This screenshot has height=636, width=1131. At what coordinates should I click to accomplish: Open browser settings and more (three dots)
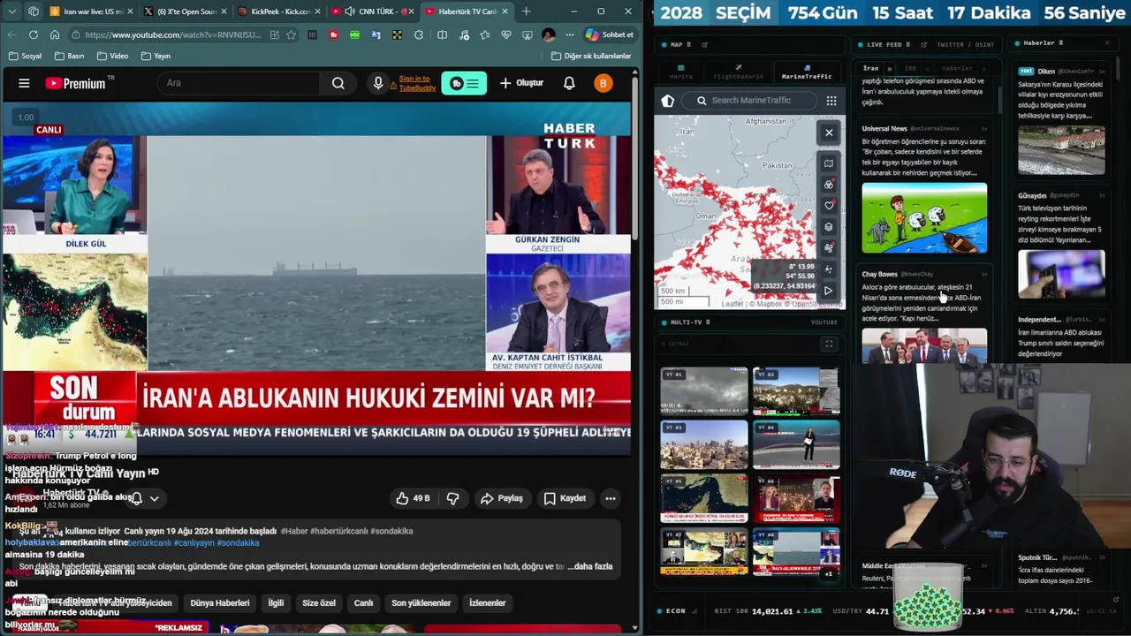570,34
